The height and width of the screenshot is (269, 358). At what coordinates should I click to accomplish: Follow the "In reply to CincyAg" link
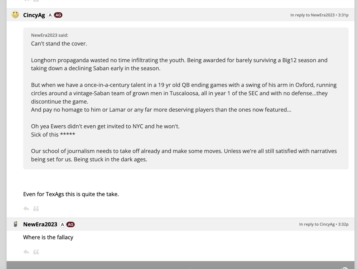[317, 224]
